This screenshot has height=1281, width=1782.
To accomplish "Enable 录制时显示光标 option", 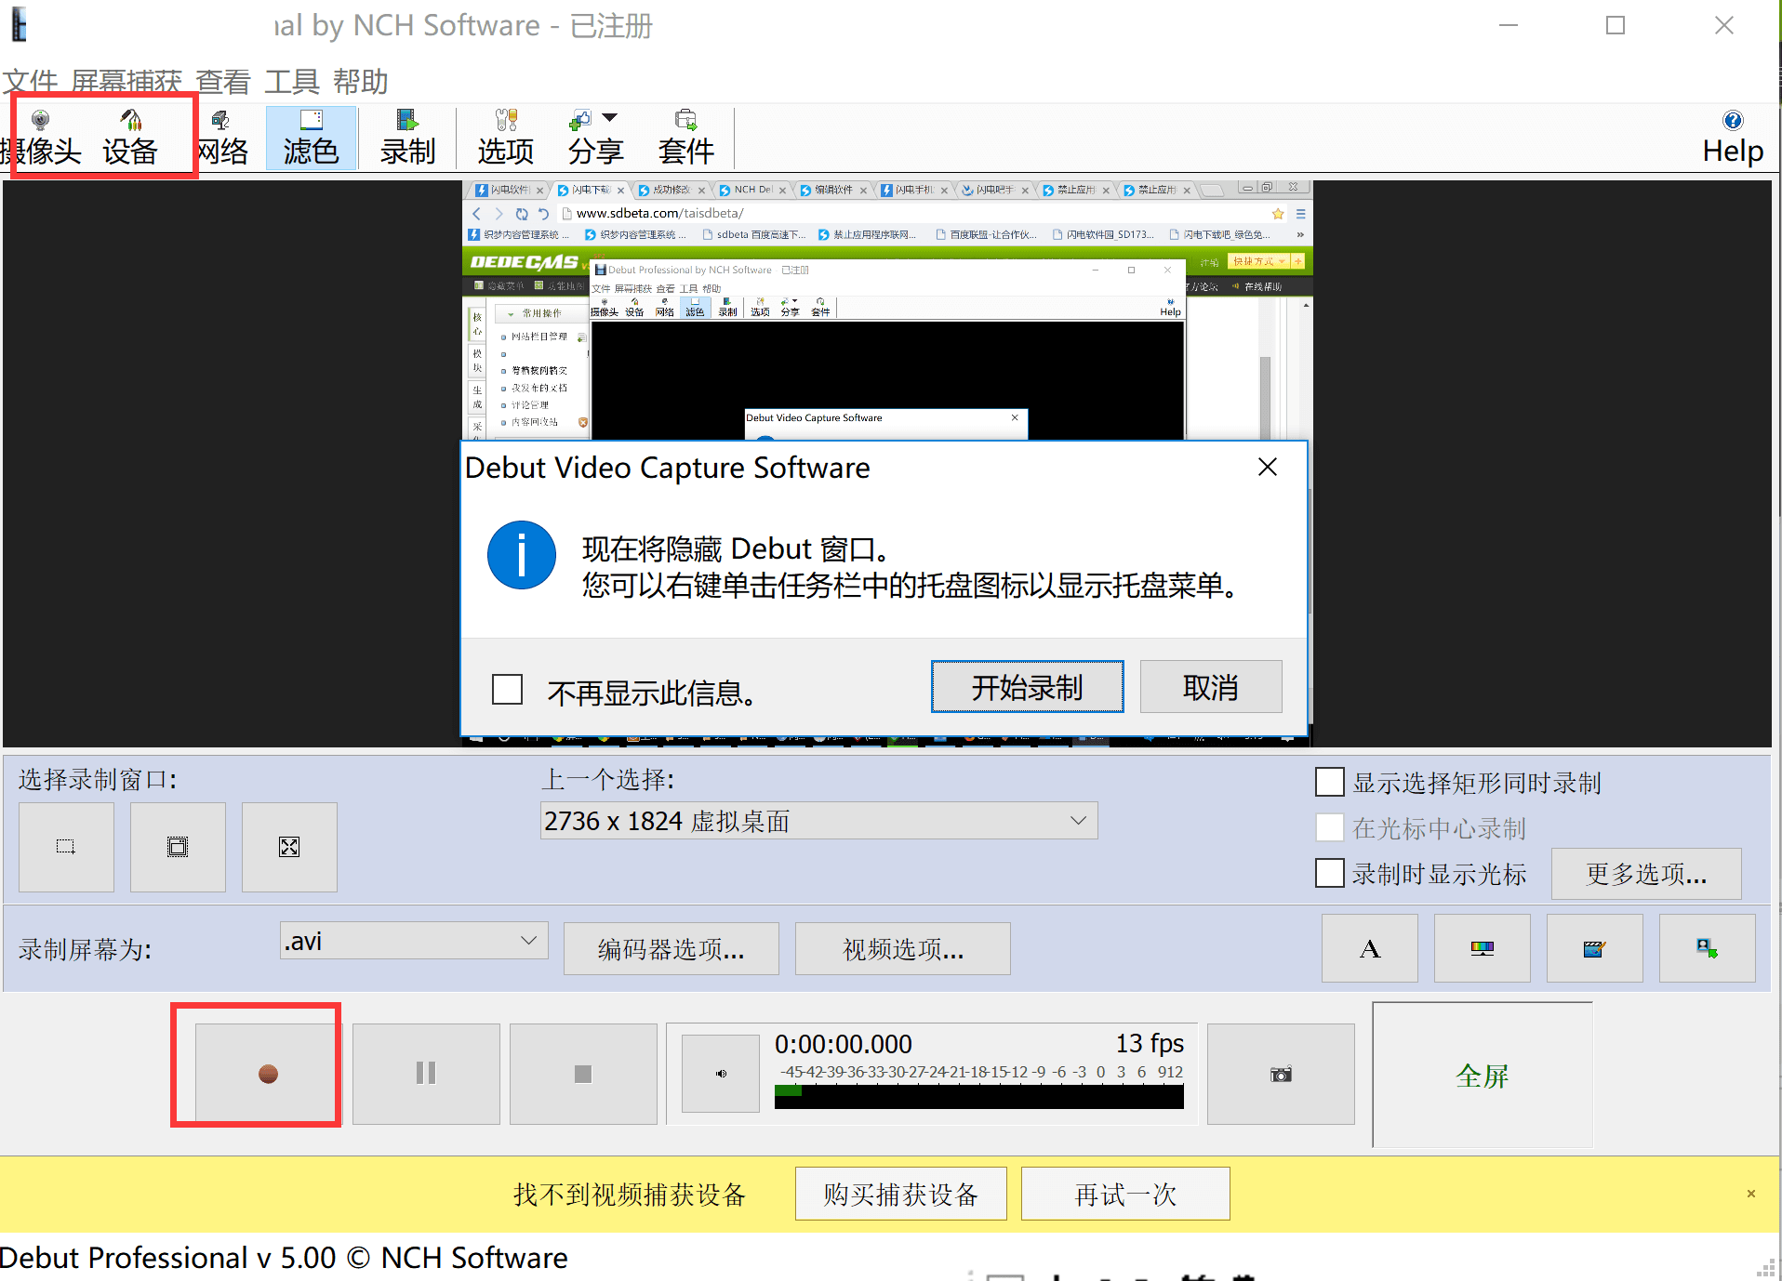I will (1330, 873).
